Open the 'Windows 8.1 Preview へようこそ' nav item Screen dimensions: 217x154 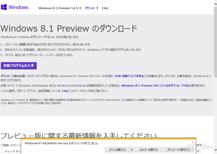[60, 8]
